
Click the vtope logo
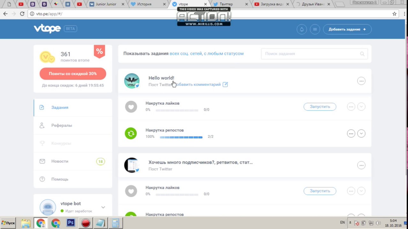[x=47, y=29]
